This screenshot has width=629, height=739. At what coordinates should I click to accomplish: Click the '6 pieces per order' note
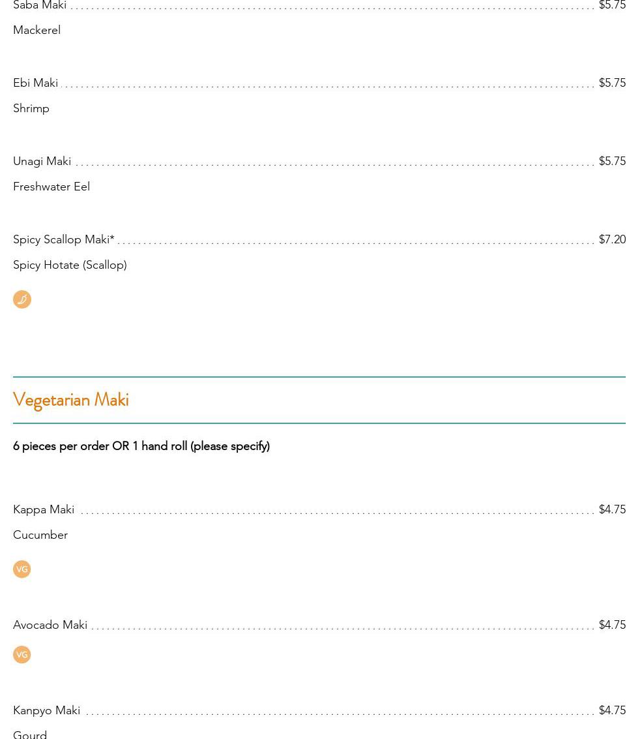[x=141, y=446]
